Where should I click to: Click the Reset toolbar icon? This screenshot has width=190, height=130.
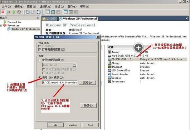tap(19, 12)
